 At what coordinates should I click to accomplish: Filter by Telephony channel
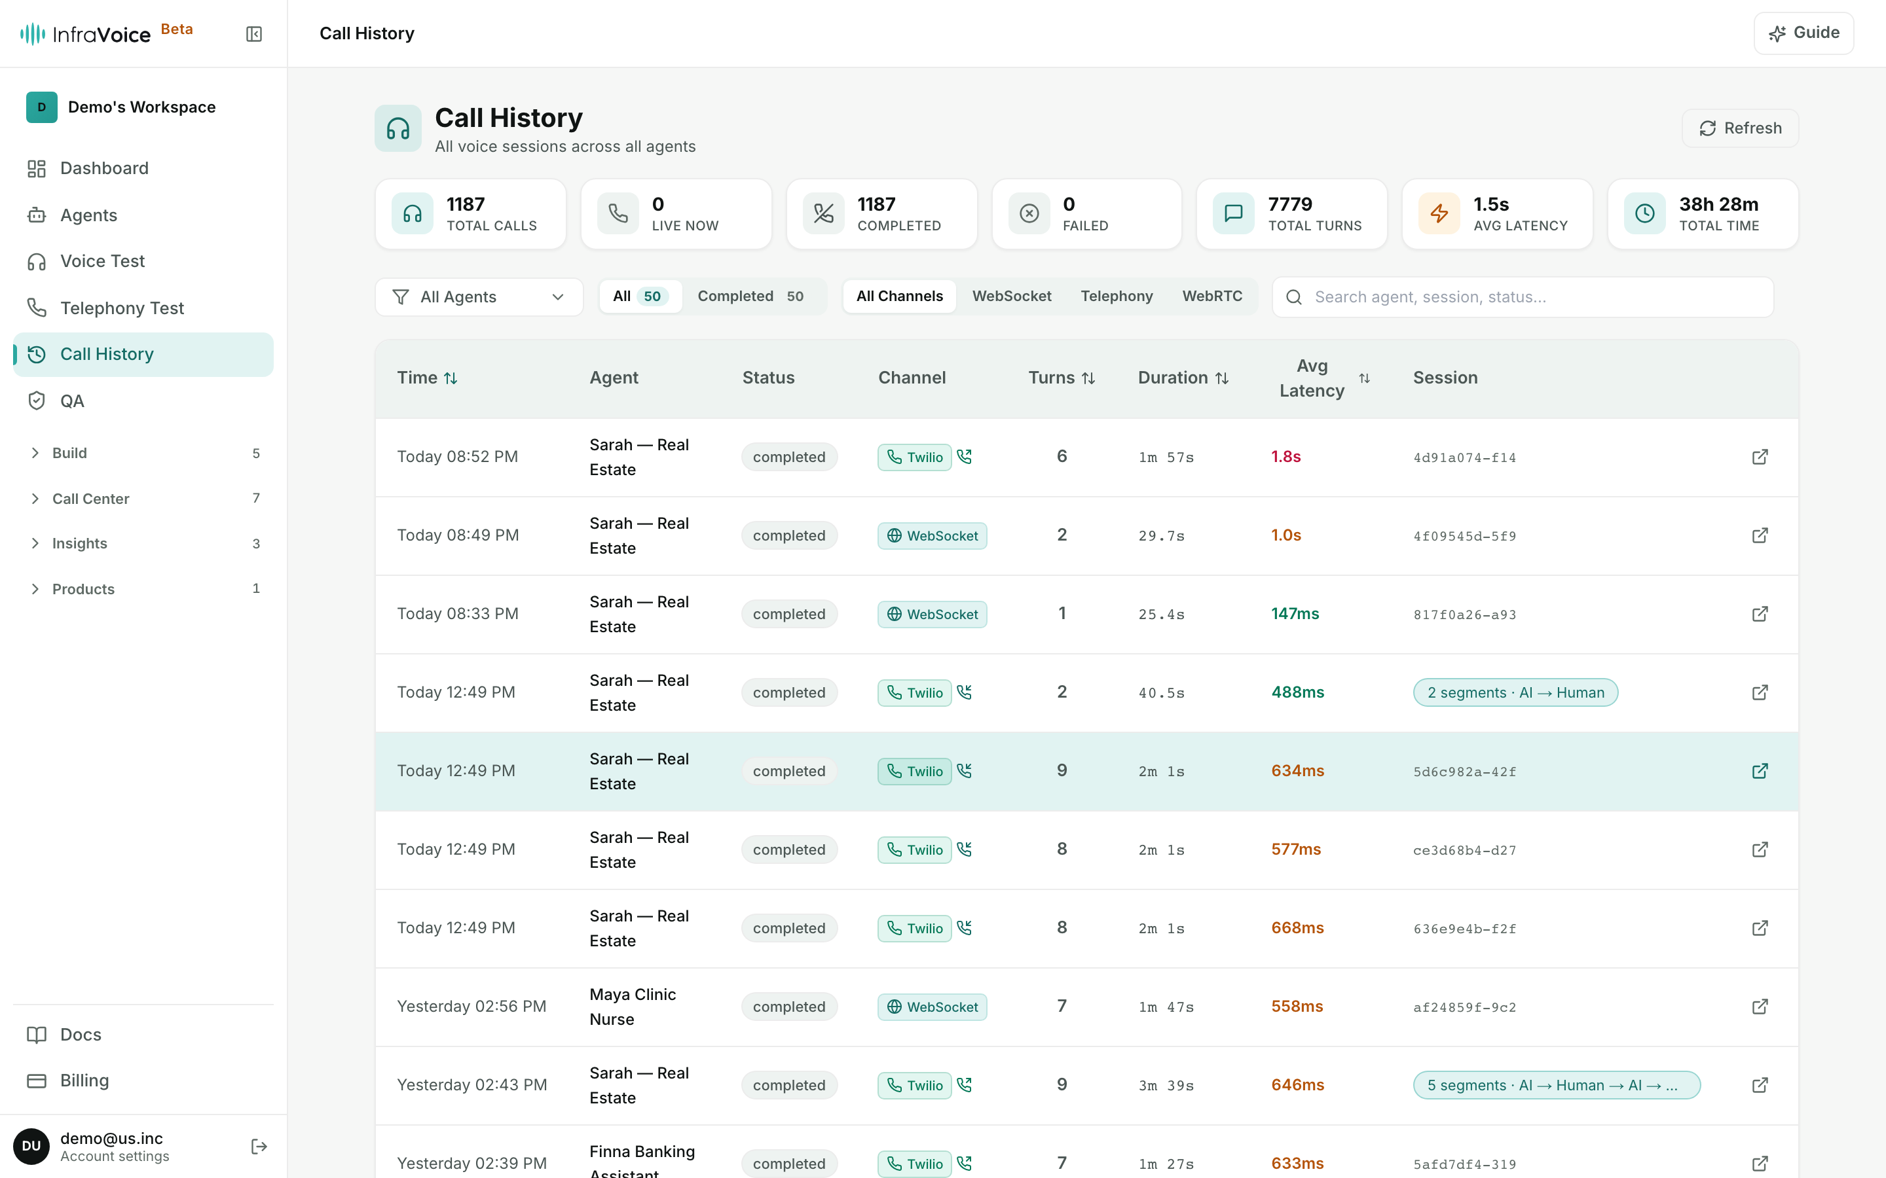(1116, 296)
